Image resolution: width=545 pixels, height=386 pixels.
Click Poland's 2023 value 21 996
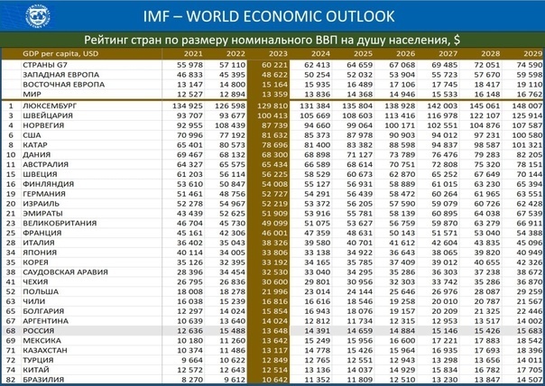274,291
